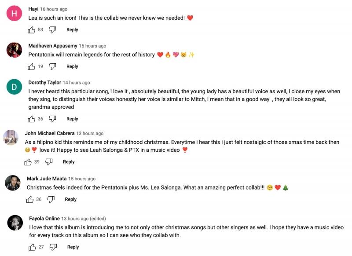The image size is (352, 256).
Task: Like Madhaven Appasamy's comment
Action: pos(32,66)
